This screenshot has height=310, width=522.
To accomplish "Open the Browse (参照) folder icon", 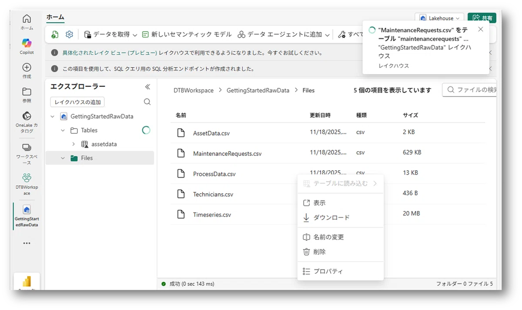I will click(x=27, y=92).
